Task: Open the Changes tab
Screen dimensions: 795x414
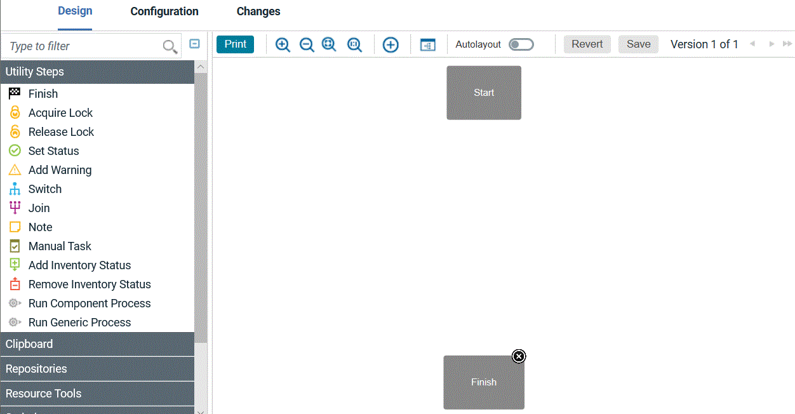Action: coord(258,11)
